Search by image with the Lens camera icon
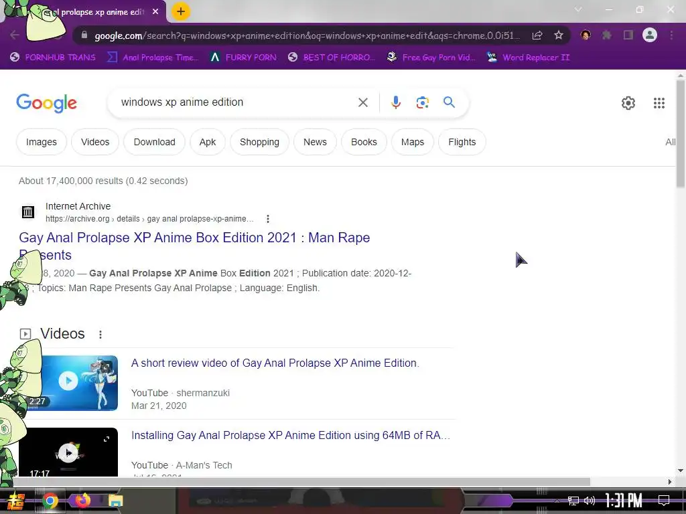686x514 pixels. 422,102
